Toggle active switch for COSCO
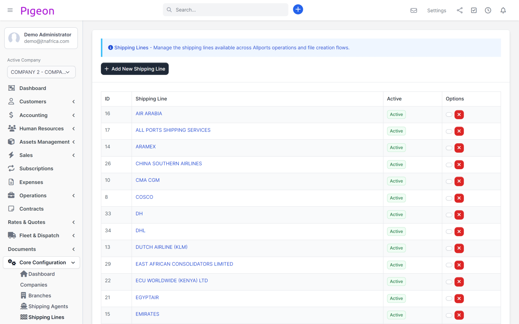This screenshot has height=324, width=519. click(x=449, y=198)
